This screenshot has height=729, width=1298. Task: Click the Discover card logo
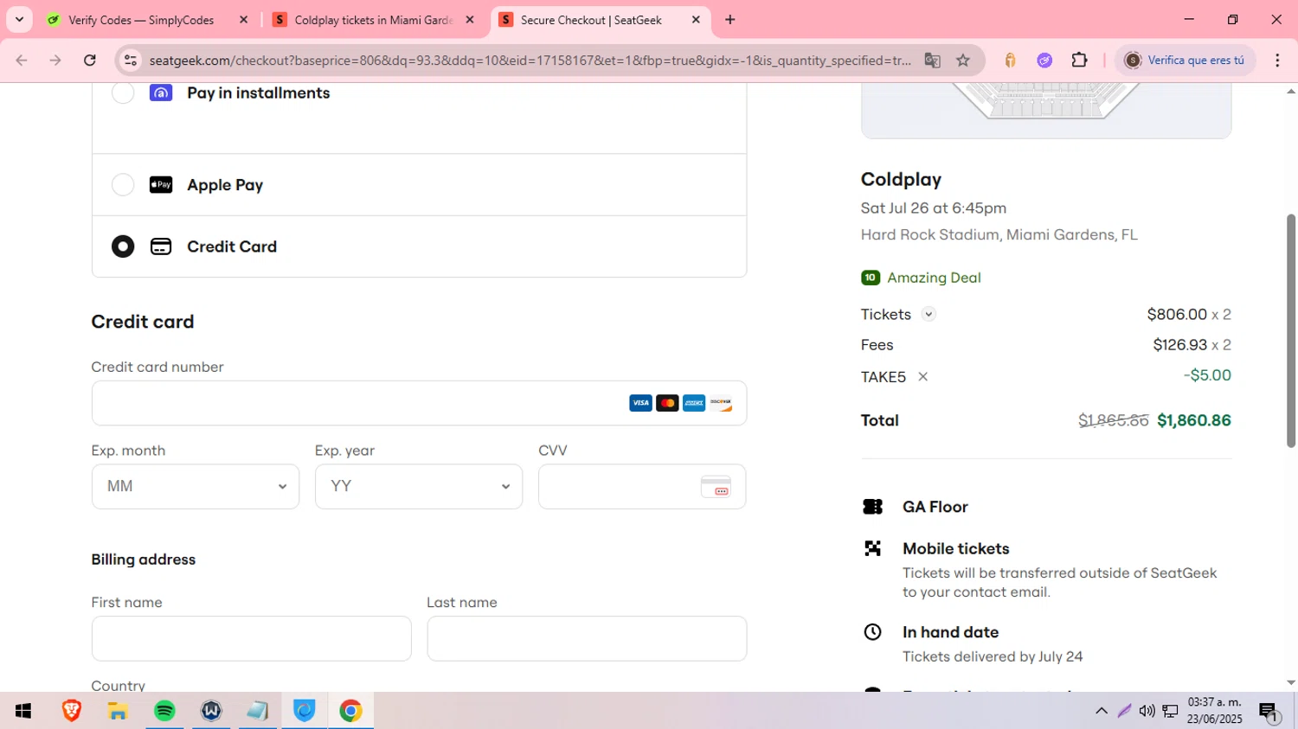(721, 403)
